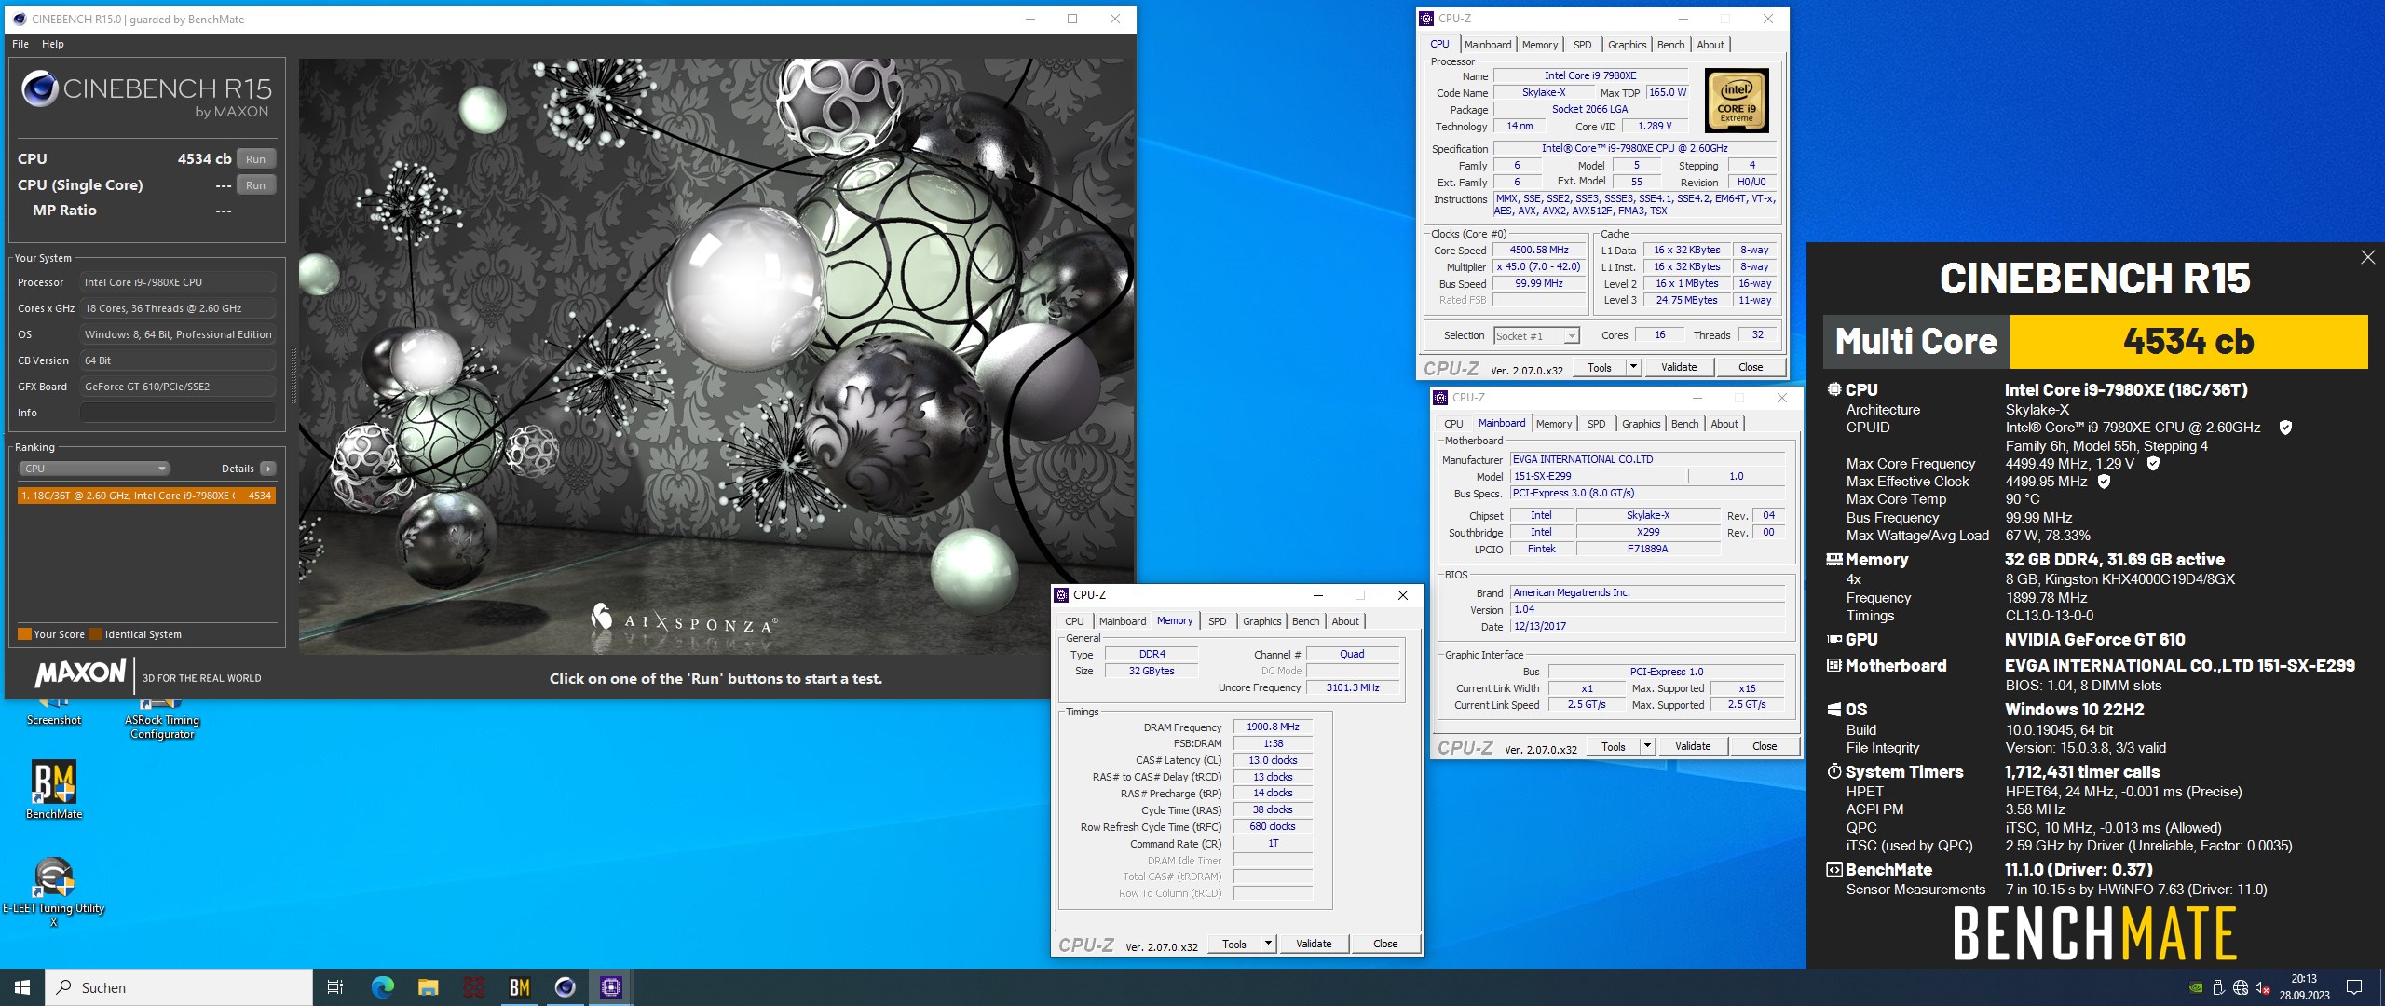Open Bench tab in top CPU-Z window

tap(1671, 45)
